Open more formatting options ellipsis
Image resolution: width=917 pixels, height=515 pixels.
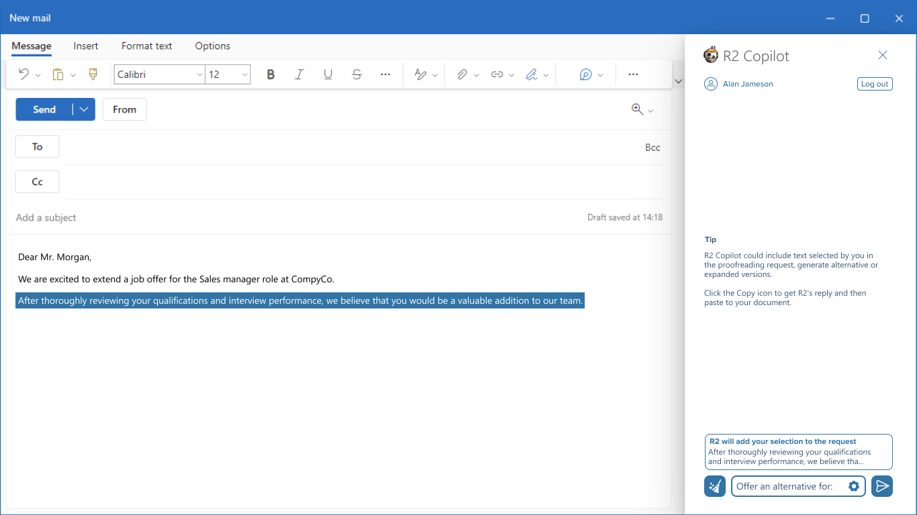coord(385,74)
